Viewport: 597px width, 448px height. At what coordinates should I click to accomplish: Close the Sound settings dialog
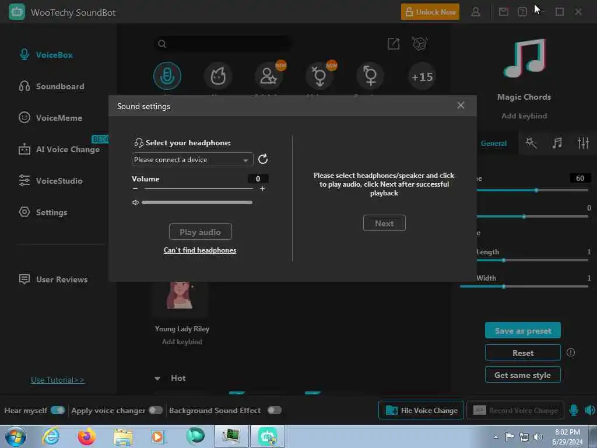461,106
